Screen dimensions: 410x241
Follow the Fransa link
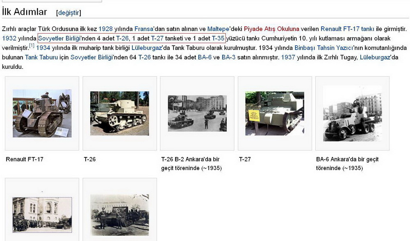pos(144,29)
